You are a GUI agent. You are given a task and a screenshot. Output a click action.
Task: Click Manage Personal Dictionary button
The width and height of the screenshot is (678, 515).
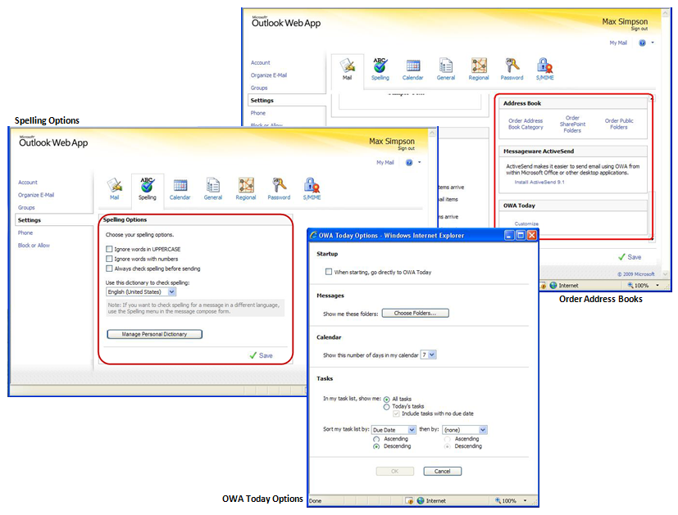point(154,334)
